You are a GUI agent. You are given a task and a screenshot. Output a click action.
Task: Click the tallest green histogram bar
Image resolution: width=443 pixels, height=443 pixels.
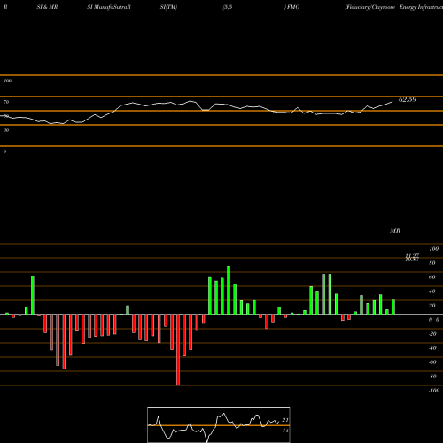click(229, 290)
